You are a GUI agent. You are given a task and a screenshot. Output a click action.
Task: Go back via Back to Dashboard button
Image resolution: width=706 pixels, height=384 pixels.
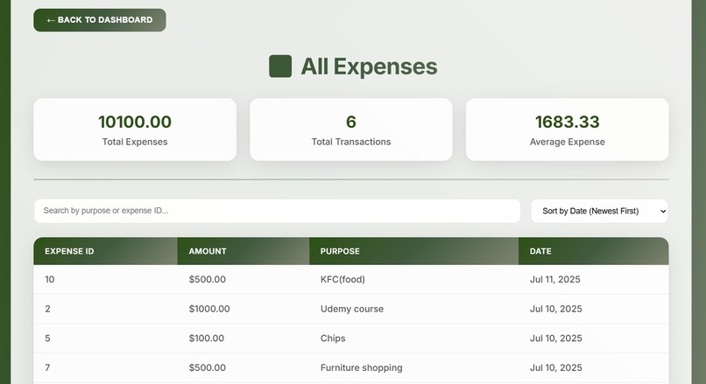[x=100, y=20]
